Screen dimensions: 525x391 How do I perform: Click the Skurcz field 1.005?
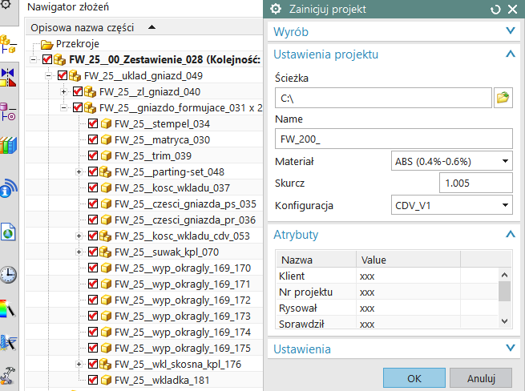(476, 183)
